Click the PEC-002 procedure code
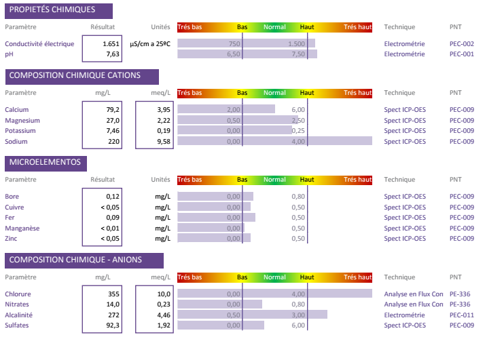Screen dimensions: 504x337 pos(462,43)
